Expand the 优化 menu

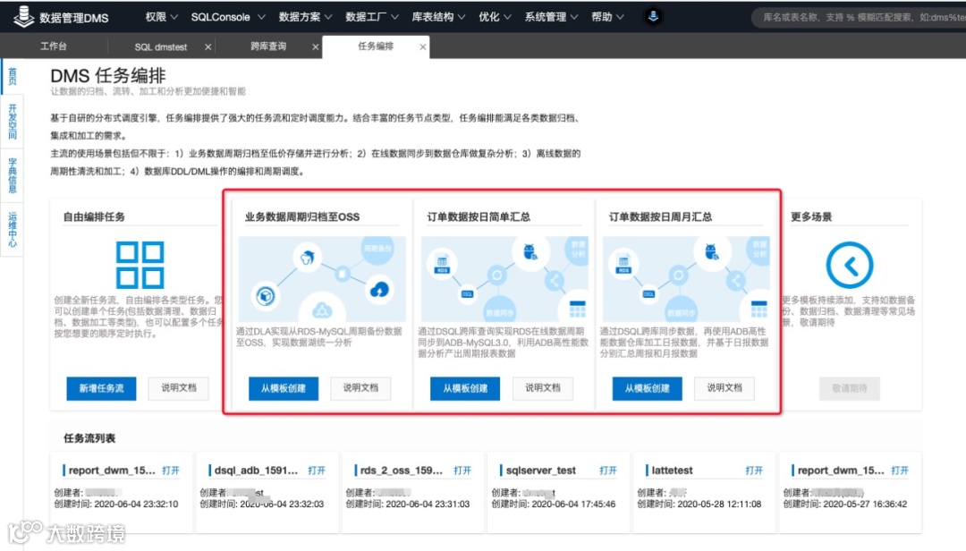click(495, 17)
